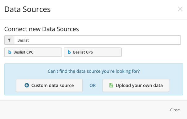Click the Close button in footer
This screenshot has width=187, height=119.
coord(175,110)
